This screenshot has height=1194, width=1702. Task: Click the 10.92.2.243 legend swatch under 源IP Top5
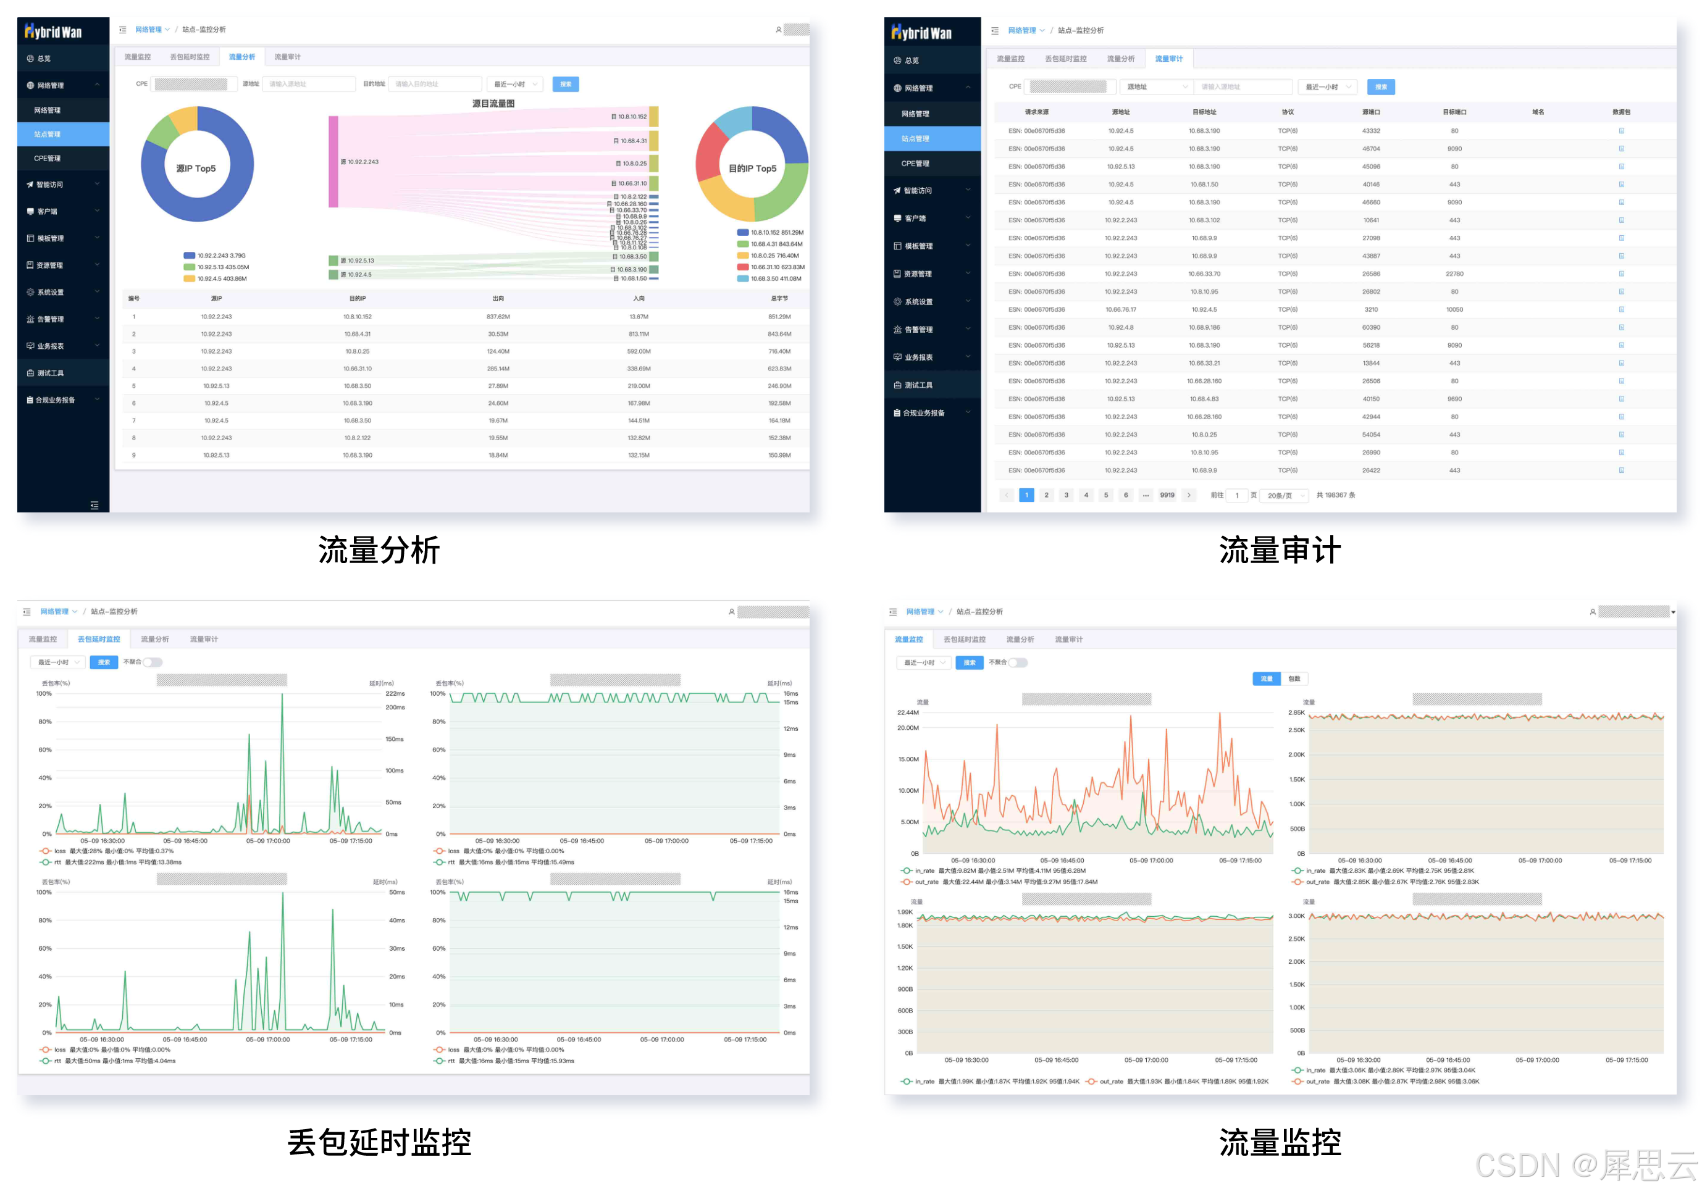pos(189,256)
